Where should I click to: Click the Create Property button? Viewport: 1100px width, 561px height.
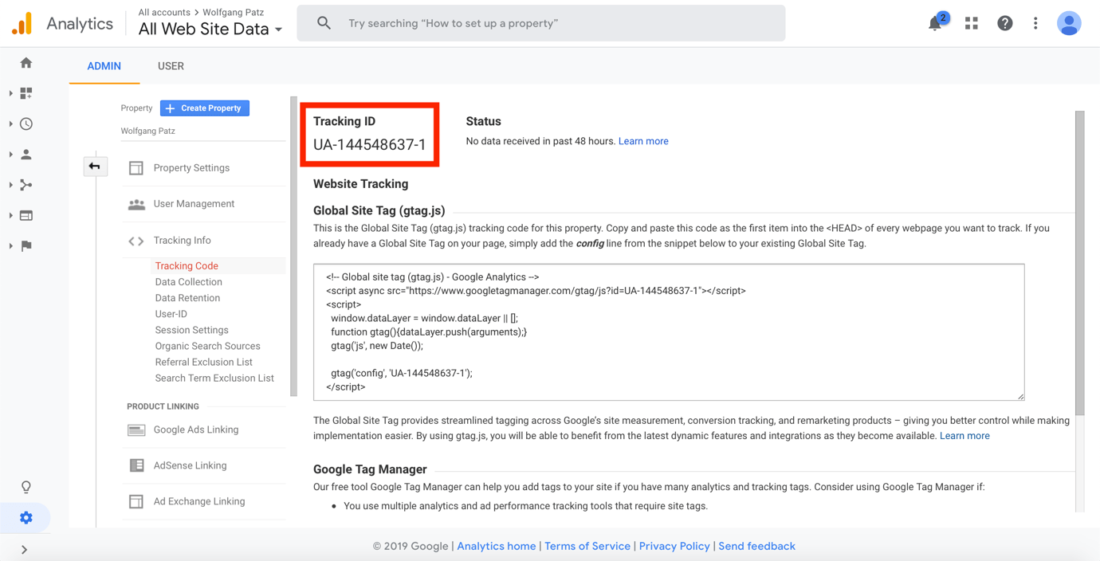pyautogui.click(x=205, y=108)
